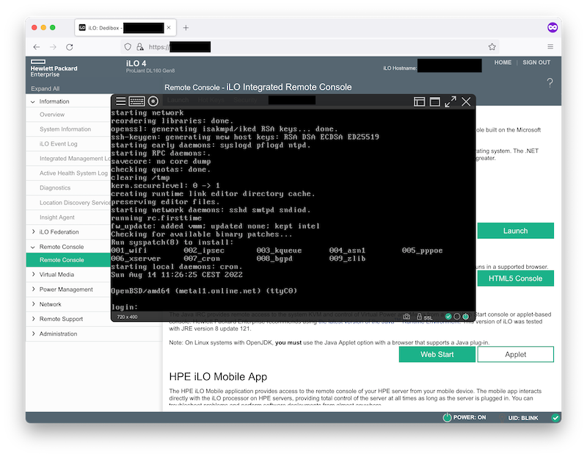Collapse the Information section
Image resolution: width=587 pixels, height=457 pixels.
coord(32,101)
